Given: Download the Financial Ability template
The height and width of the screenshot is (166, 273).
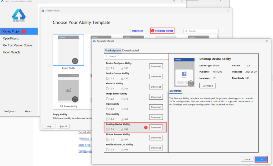Looking at the screenshot, I should pyautogui.click(x=156, y=87).
